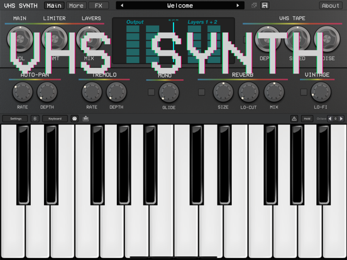Click the Layers 1 + 2 meter

pos(204,44)
